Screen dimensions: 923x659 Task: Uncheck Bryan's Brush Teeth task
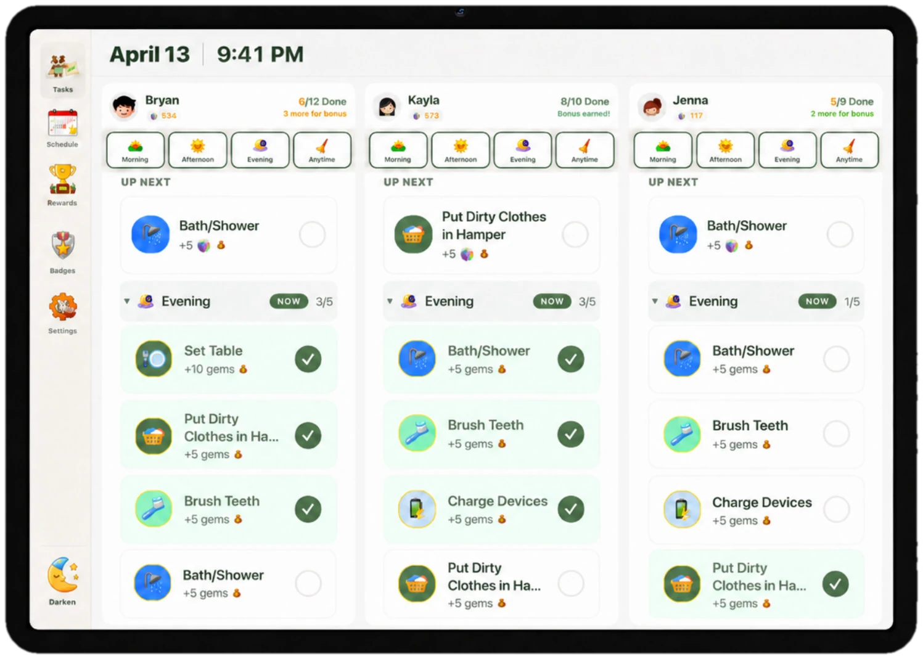coord(308,509)
